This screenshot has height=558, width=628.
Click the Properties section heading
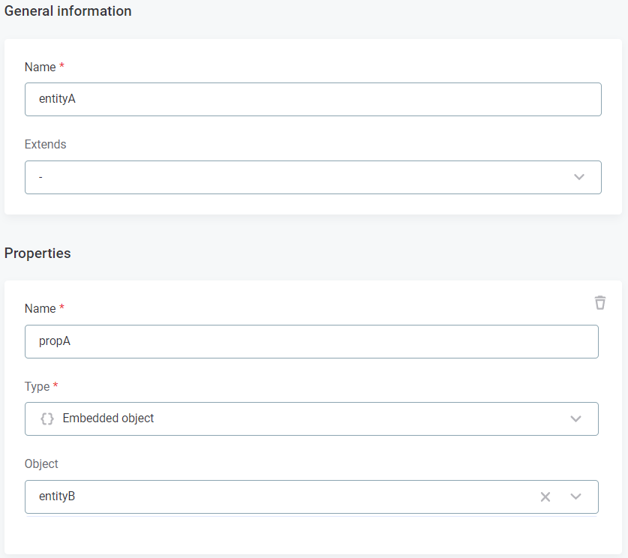click(38, 253)
